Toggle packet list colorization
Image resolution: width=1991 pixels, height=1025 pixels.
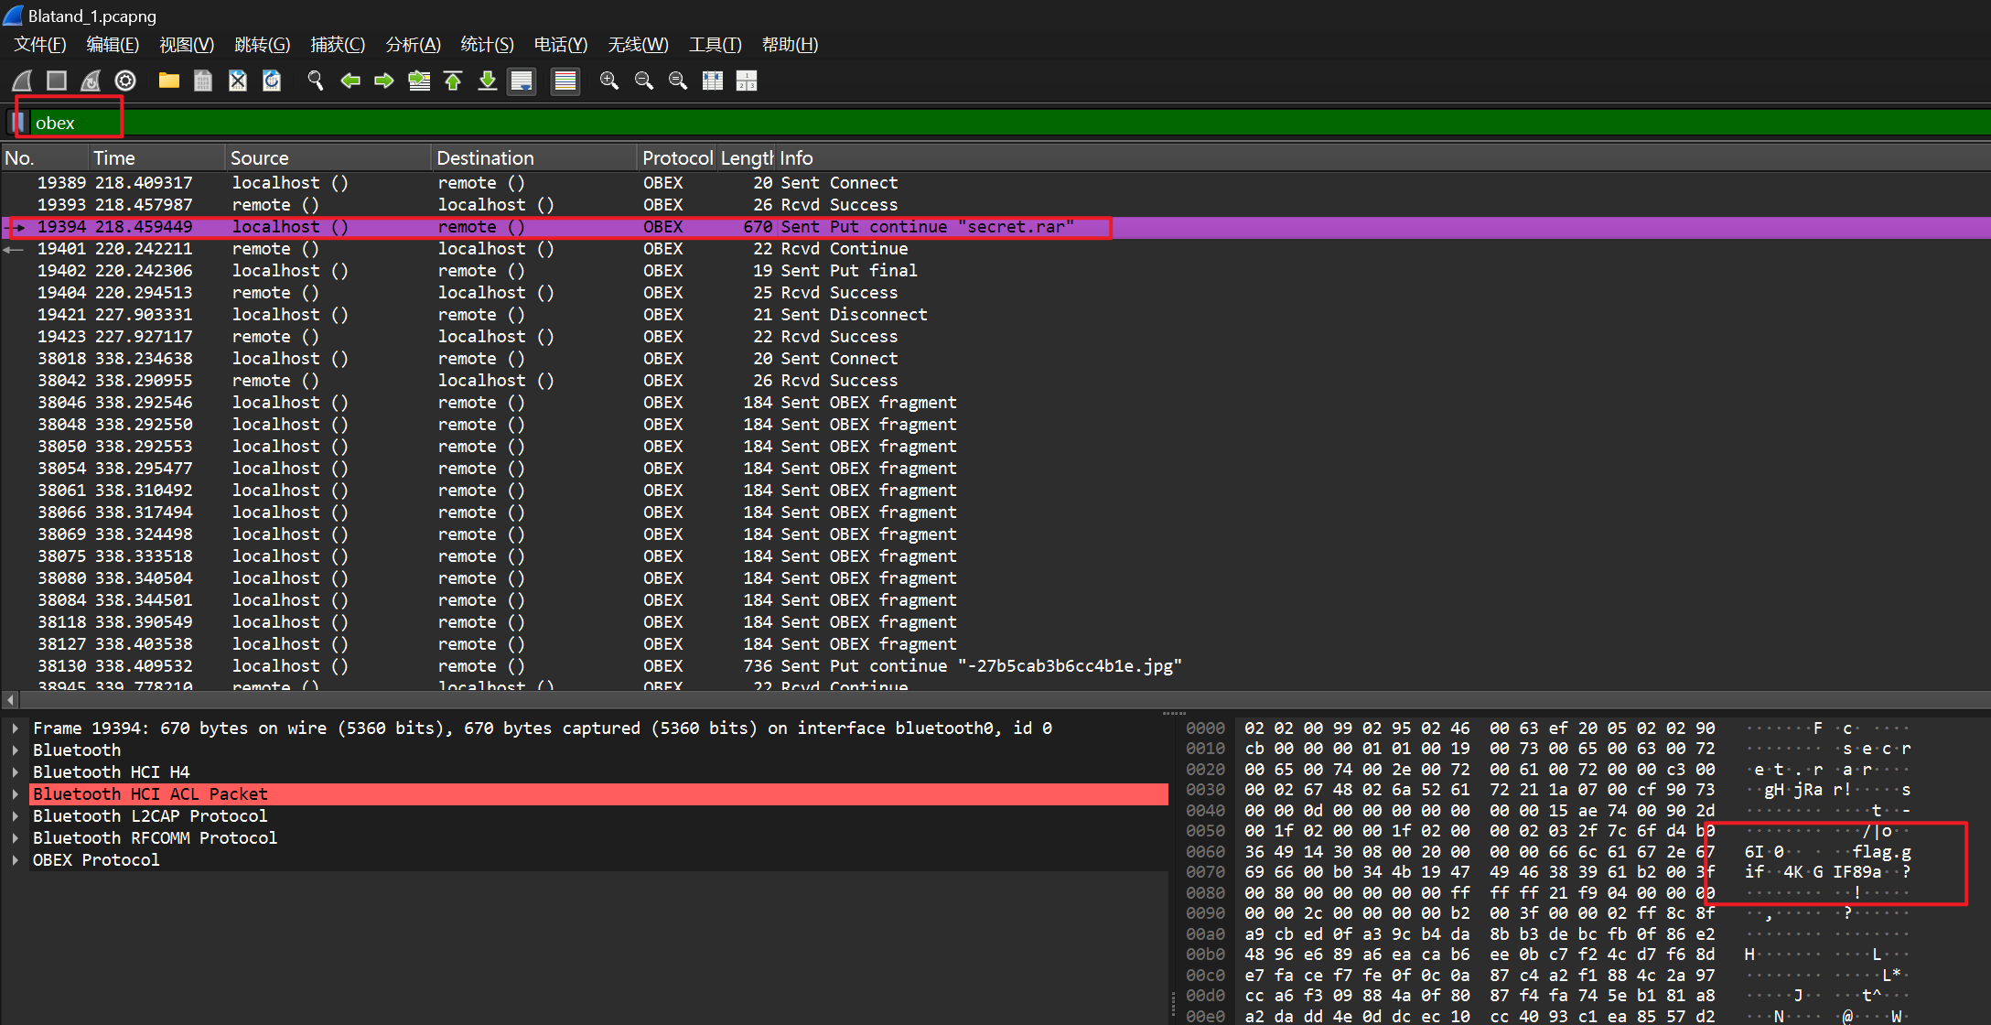tap(565, 81)
